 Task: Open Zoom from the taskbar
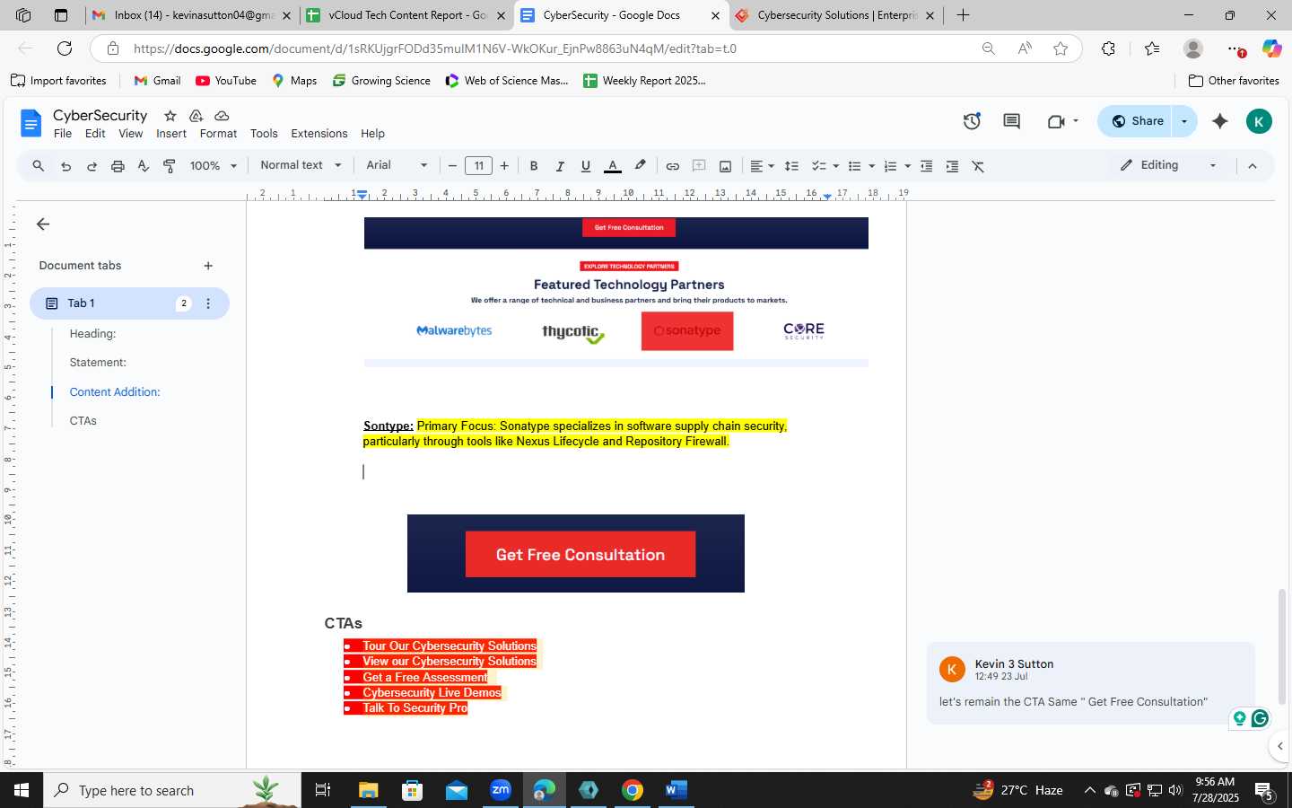point(501,790)
